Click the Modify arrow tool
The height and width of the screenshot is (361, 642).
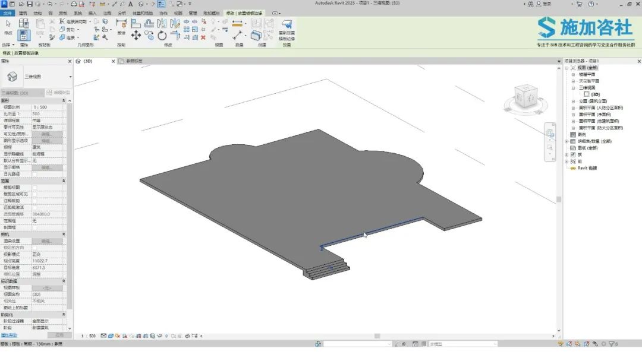8,27
